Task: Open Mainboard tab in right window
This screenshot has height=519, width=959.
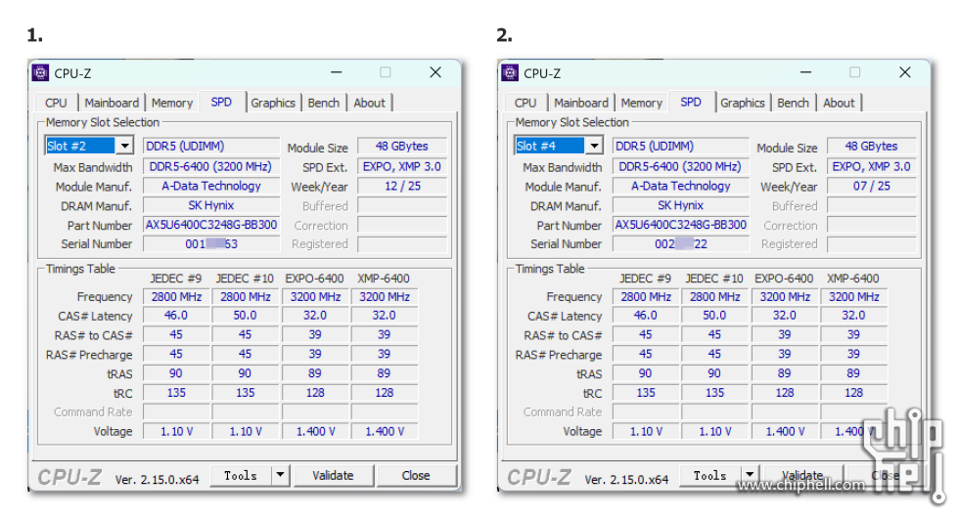Action: 581,104
